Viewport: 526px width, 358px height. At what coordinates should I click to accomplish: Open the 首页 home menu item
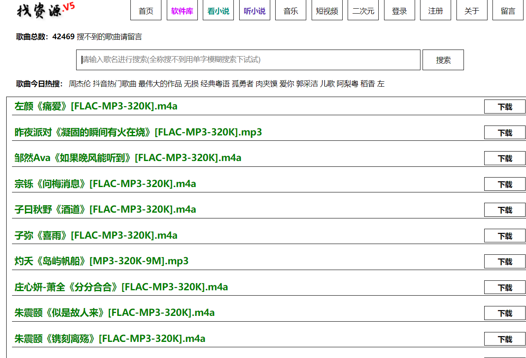click(146, 10)
